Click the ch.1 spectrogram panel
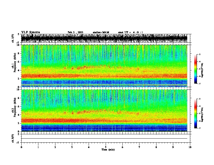 (x=104, y=66)
